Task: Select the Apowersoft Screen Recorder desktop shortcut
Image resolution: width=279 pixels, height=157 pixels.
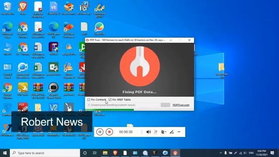Action: [x=23, y=71]
